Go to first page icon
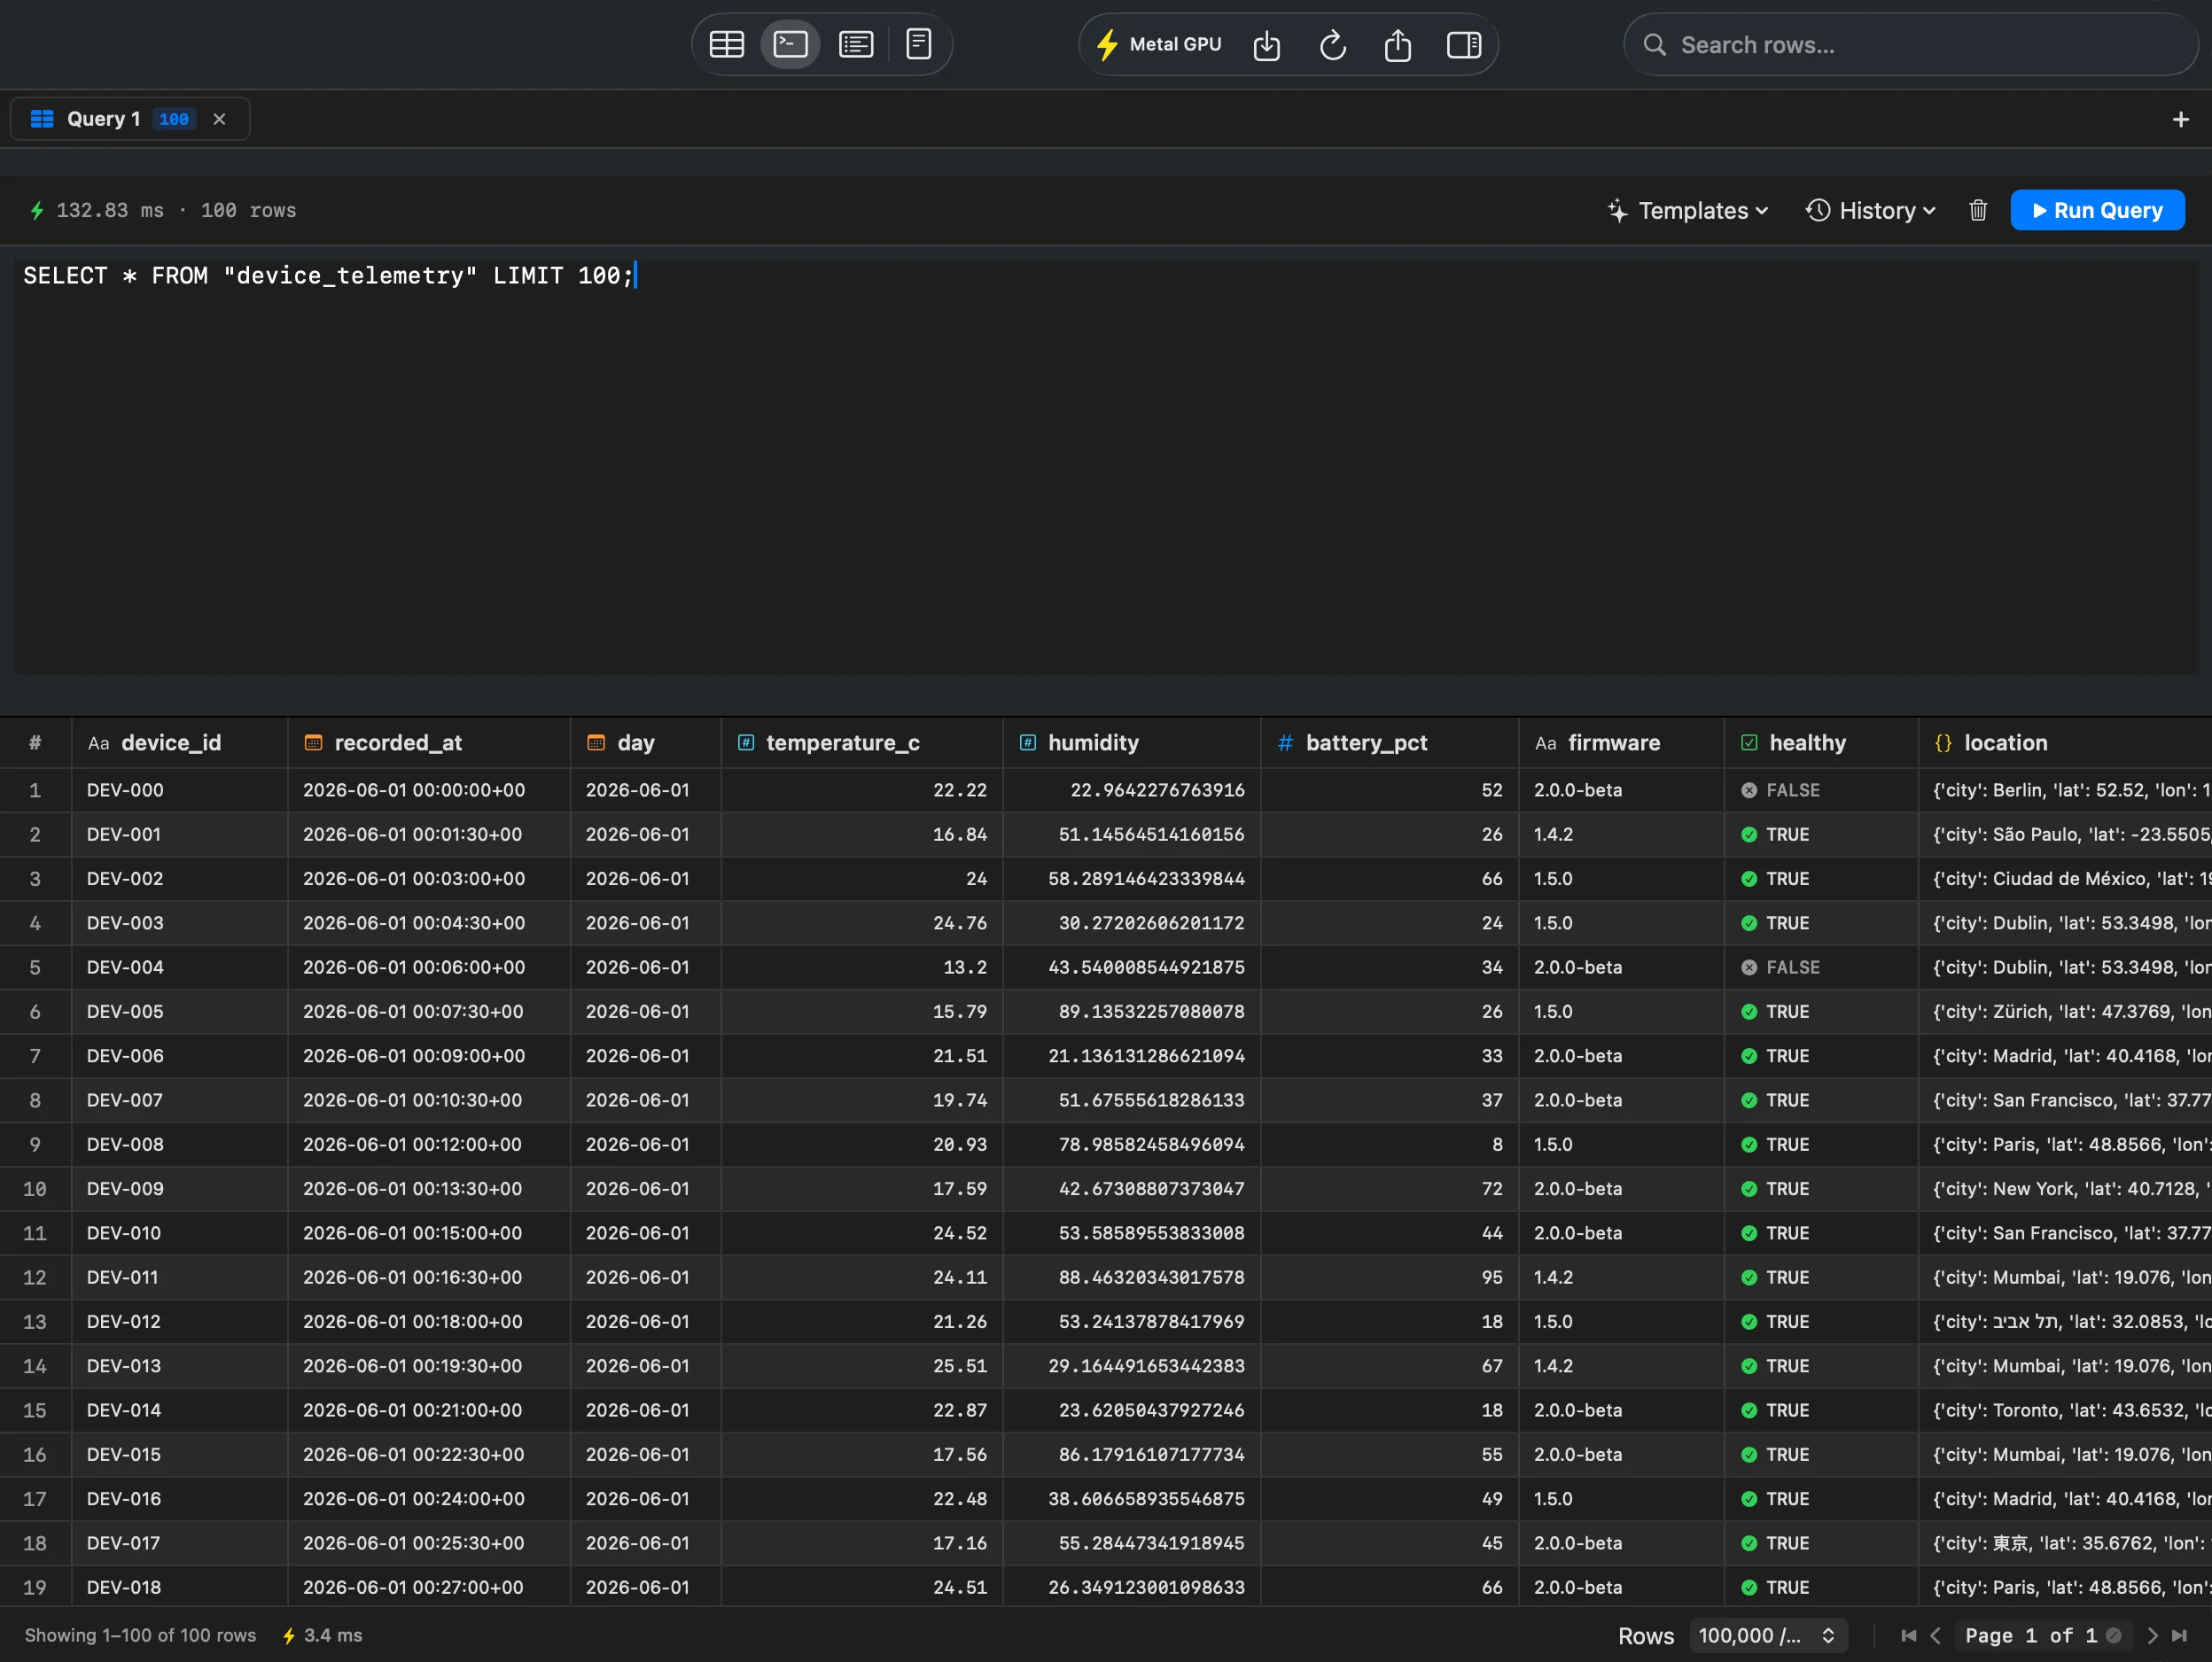The width and height of the screenshot is (2212, 1662). (1908, 1635)
